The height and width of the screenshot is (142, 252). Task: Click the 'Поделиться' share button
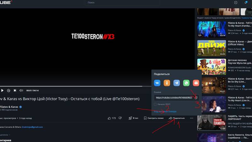[177, 118]
